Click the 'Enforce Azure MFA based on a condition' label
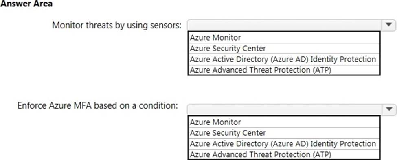The width and height of the screenshot is (397, 160). pos(97,106)
